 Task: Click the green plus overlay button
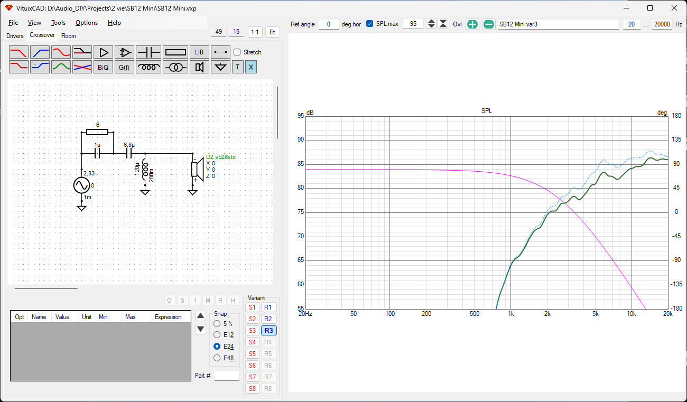pyautogui.click(x=472, y=24)
